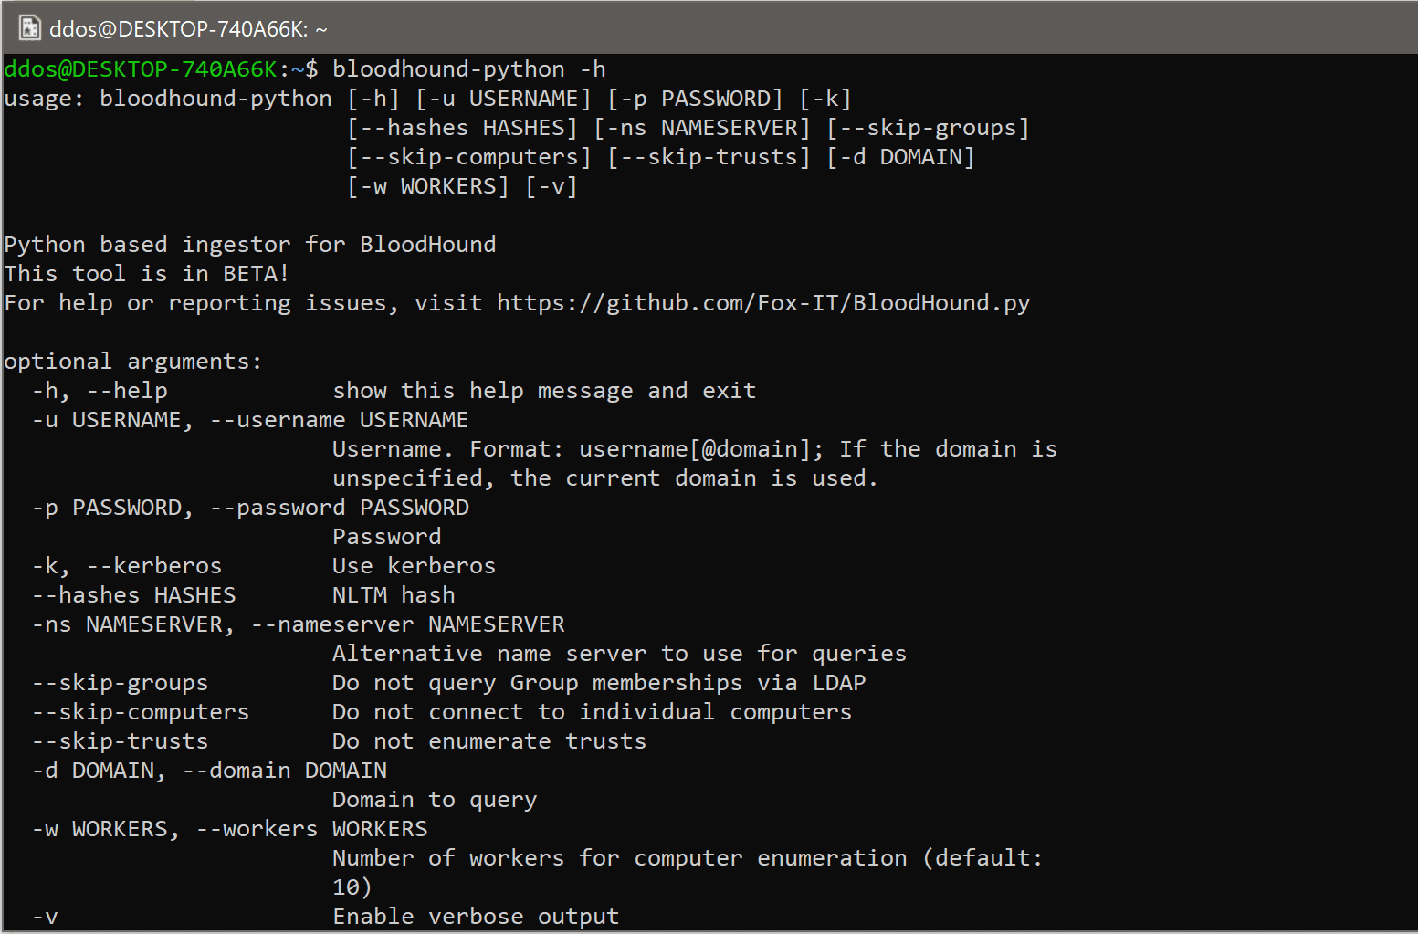Click '-p PASSWORD, --password PASSWORD' option
The image size is (1418, 934).
pos(250,508)
